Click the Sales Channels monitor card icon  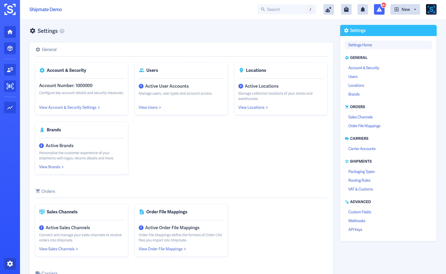coord(42,212)
